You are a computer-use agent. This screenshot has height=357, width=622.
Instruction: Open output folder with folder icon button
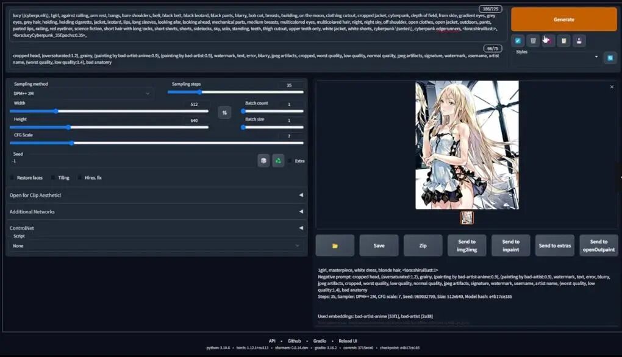(x=335, y=246)
